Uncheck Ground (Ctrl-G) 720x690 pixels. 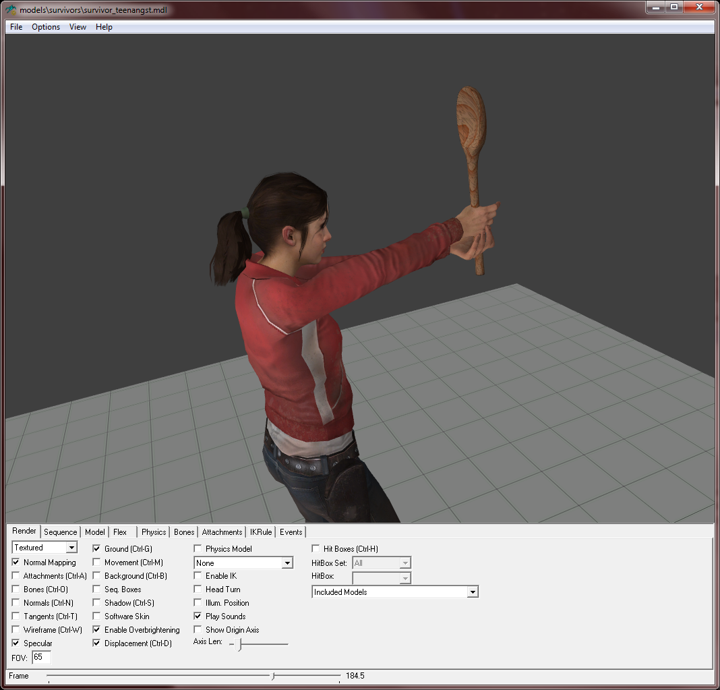[x=96, y=548]
